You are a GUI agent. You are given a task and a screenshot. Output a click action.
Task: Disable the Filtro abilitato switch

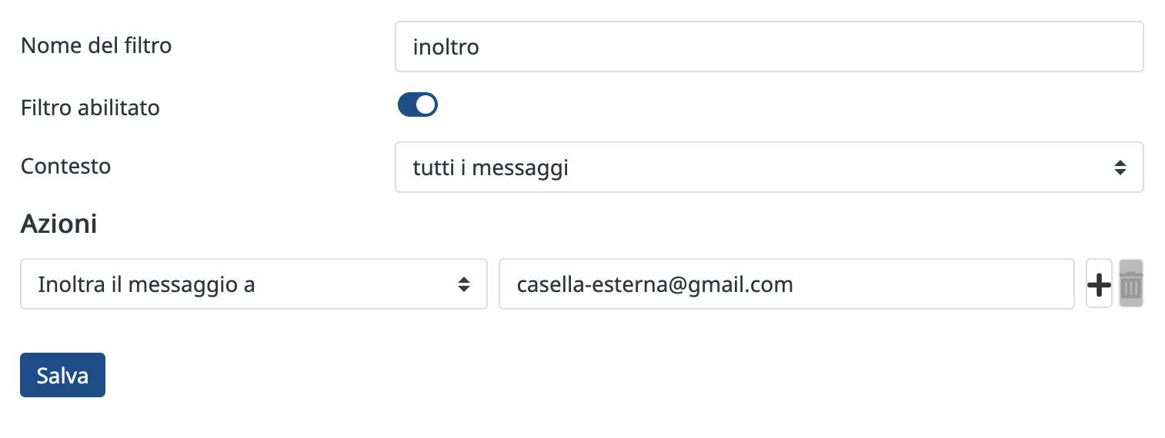(418, 105)
